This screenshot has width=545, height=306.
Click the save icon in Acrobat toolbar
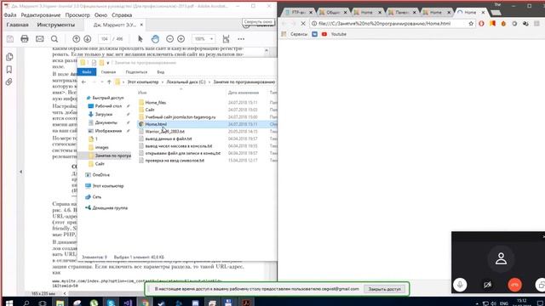(x=9, y=39)
